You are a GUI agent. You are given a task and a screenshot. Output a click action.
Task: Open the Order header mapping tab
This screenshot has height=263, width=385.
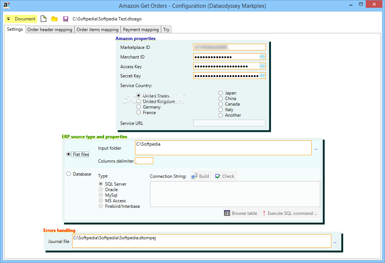[x=50, y=30]
